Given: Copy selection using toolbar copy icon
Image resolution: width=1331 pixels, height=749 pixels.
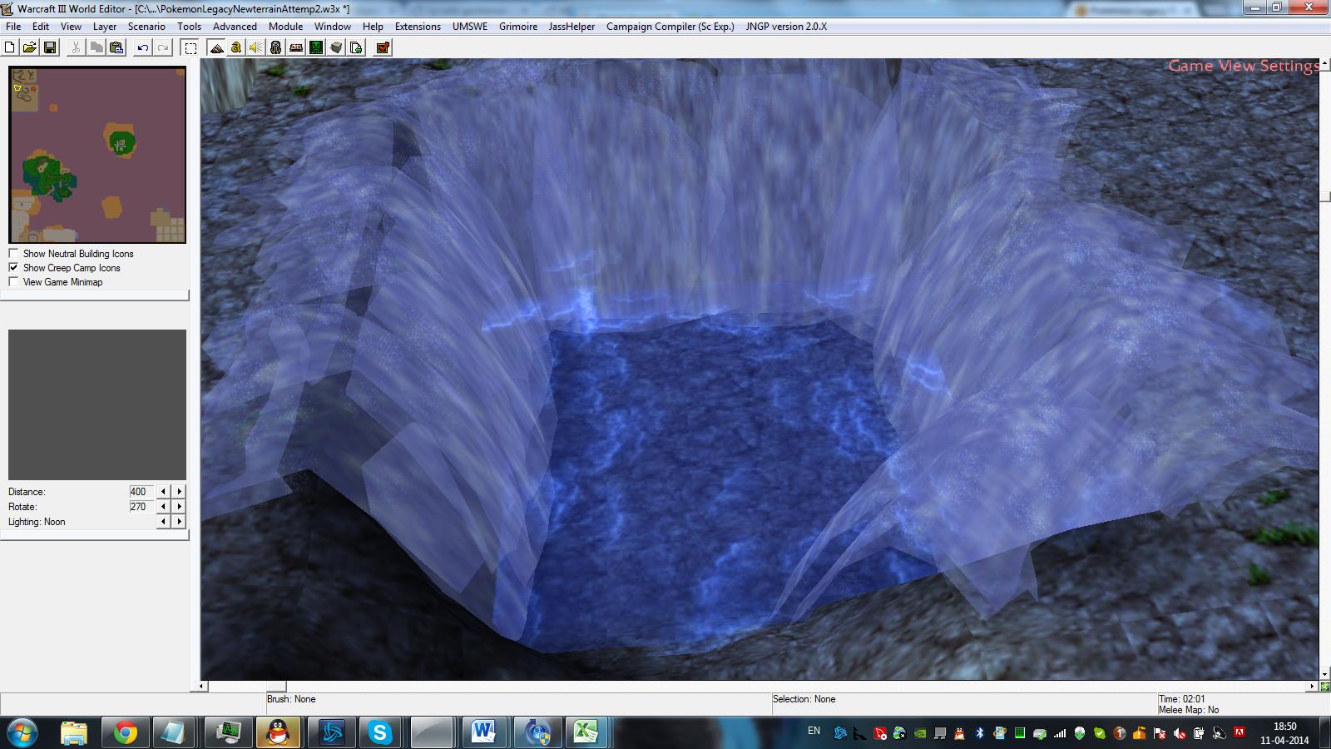Looking at the screenshot, I should pos(96,48).
